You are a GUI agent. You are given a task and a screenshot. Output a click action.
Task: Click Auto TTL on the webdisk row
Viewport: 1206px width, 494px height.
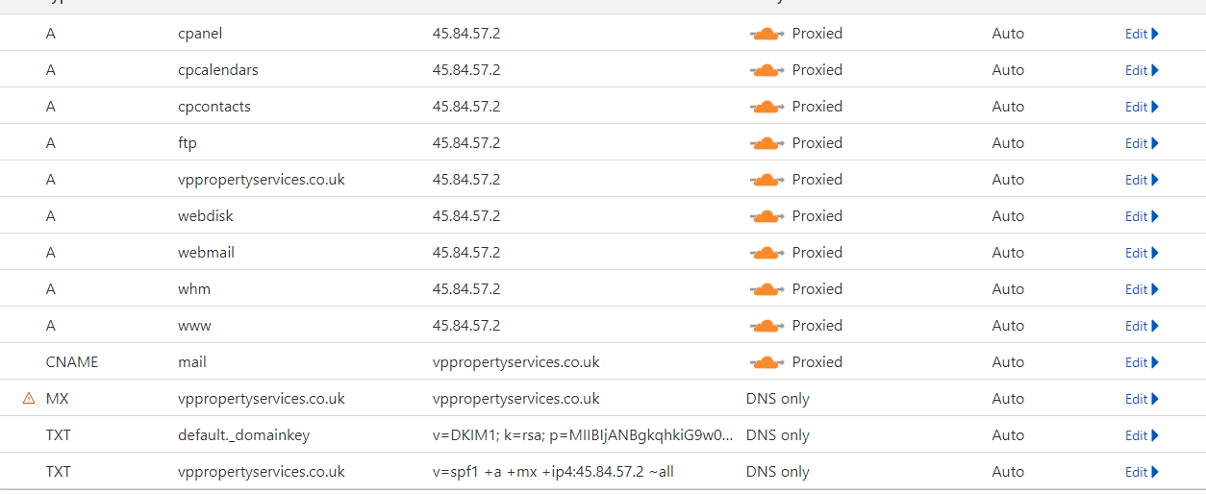pyautogui.click(x=1008, y=216)
